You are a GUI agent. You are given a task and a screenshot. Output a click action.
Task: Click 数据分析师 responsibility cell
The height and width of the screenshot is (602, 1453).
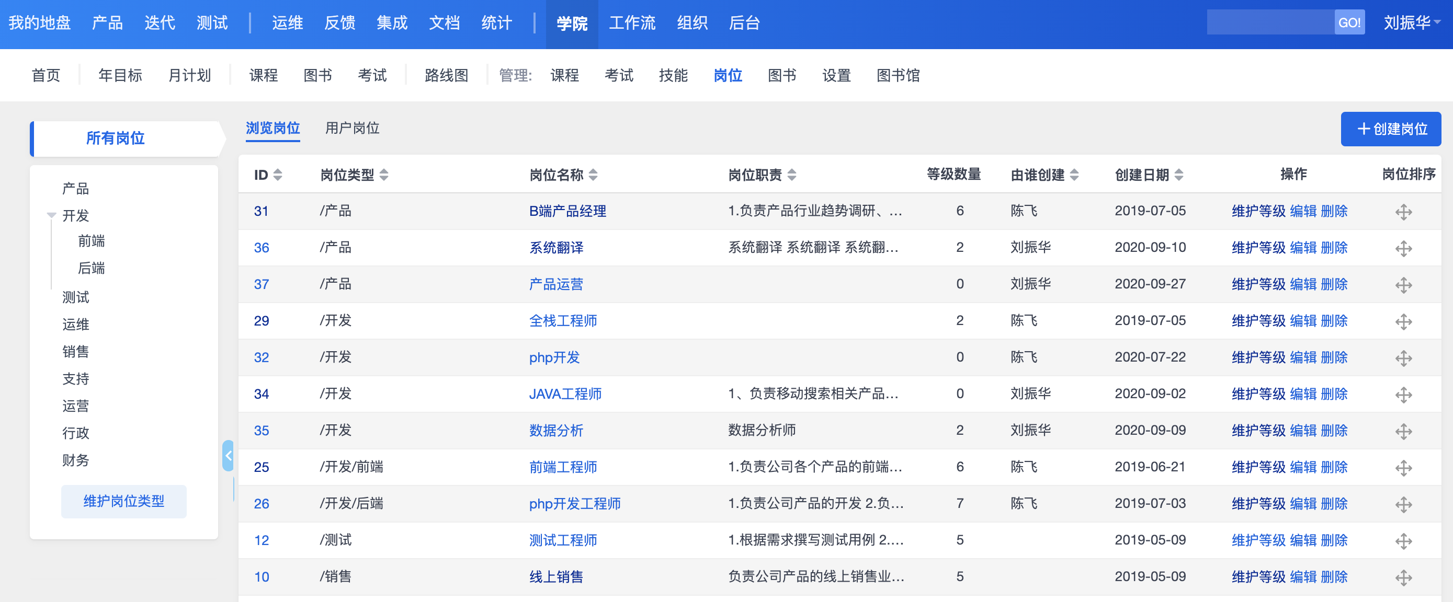762,430
